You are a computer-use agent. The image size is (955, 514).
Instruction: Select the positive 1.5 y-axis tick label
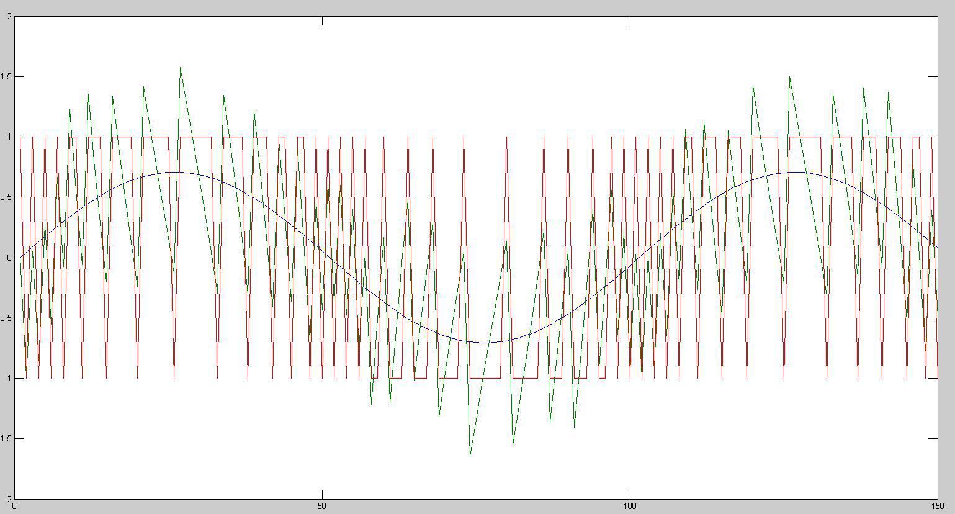click(6, 77)
